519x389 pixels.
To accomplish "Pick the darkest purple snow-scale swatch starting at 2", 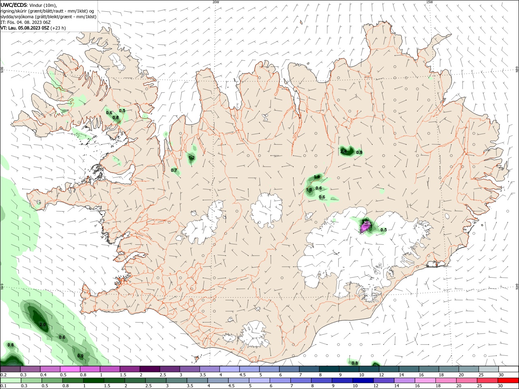I will pyautogui.click(x=150, y=369).
